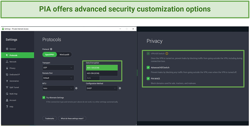Click the Protocols page heading

[52, 40]
